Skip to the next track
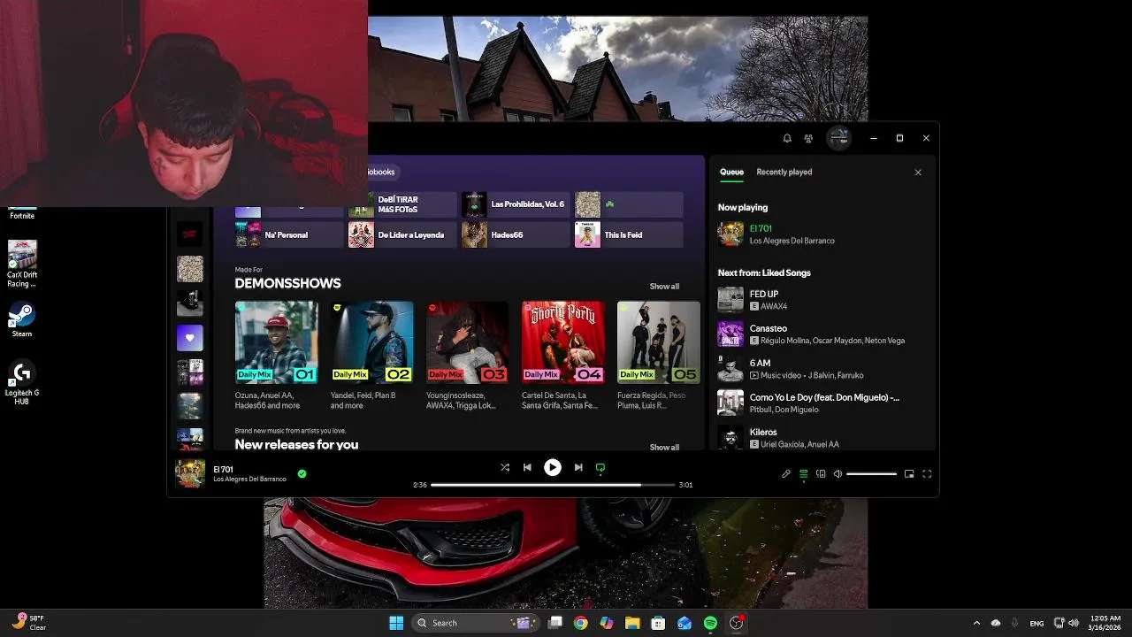This screenshot has height=637, width=1132. tap(577, 467)
